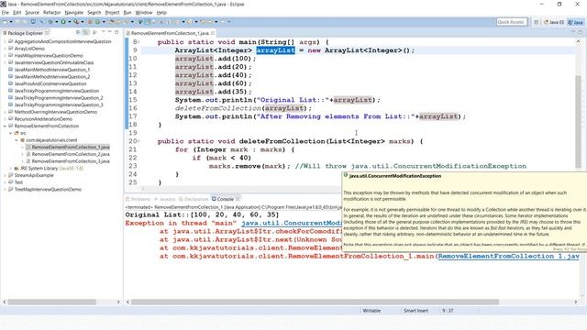
Task: Open the Refactor menu
Action: (x=51, y=12)
